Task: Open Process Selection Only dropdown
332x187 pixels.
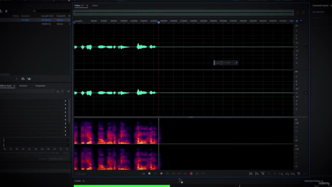Action: tap(59, 159)
